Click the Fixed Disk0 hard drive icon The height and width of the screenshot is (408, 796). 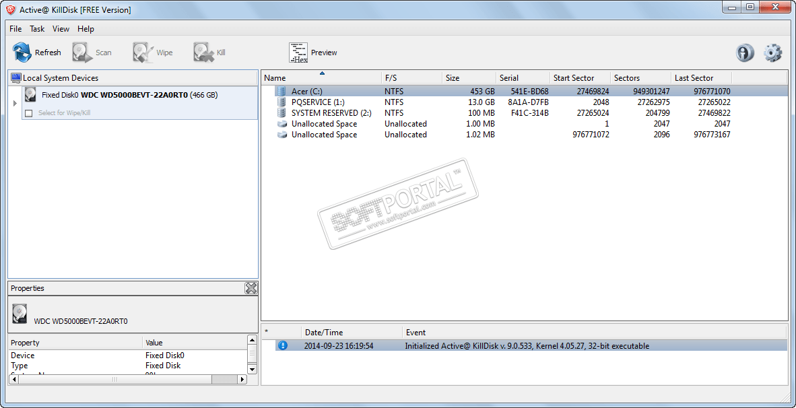point(30,94)
